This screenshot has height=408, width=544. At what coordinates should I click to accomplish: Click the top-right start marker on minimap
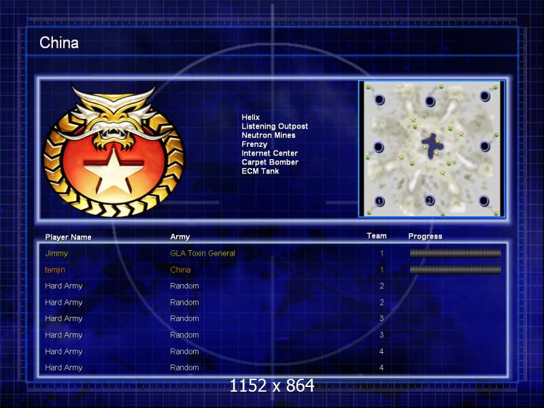pos(485,96)
